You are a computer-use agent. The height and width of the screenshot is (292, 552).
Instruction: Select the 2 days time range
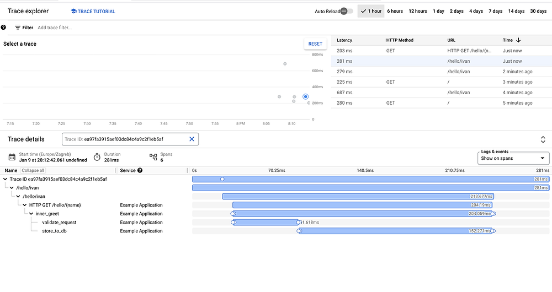click(x=457, y=11)
